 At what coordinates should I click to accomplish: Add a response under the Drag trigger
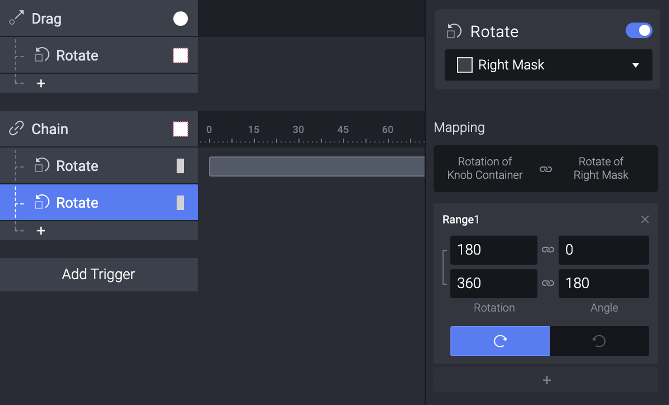tap(41, 83)
